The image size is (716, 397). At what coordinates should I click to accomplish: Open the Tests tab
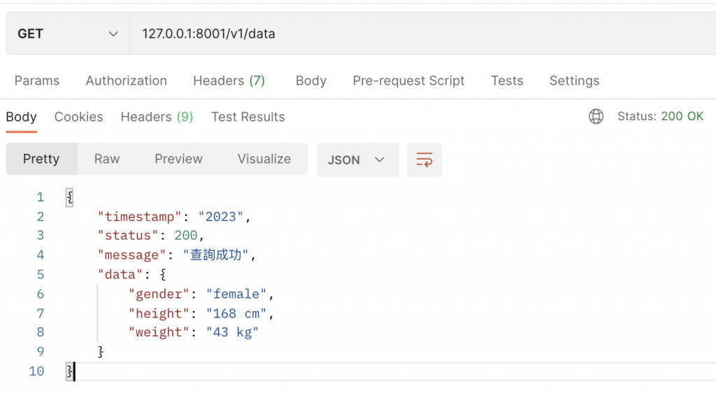(507, 80)
